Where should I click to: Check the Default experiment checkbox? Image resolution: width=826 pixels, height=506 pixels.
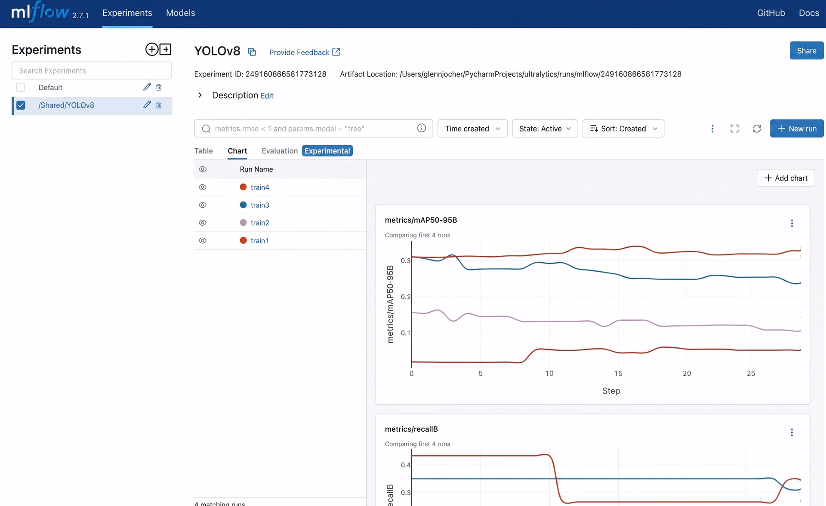pos(21,87)
